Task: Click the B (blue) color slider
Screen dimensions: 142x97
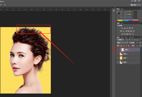Action: [x=127, y=17]
